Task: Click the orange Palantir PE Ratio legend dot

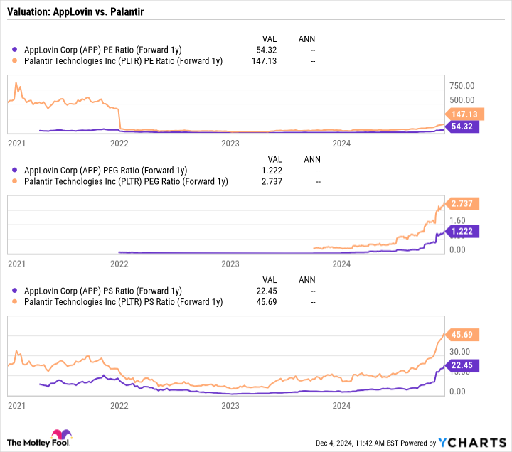Action: click(x=14, y=60)
